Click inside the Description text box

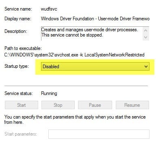[x=92, y=34]
